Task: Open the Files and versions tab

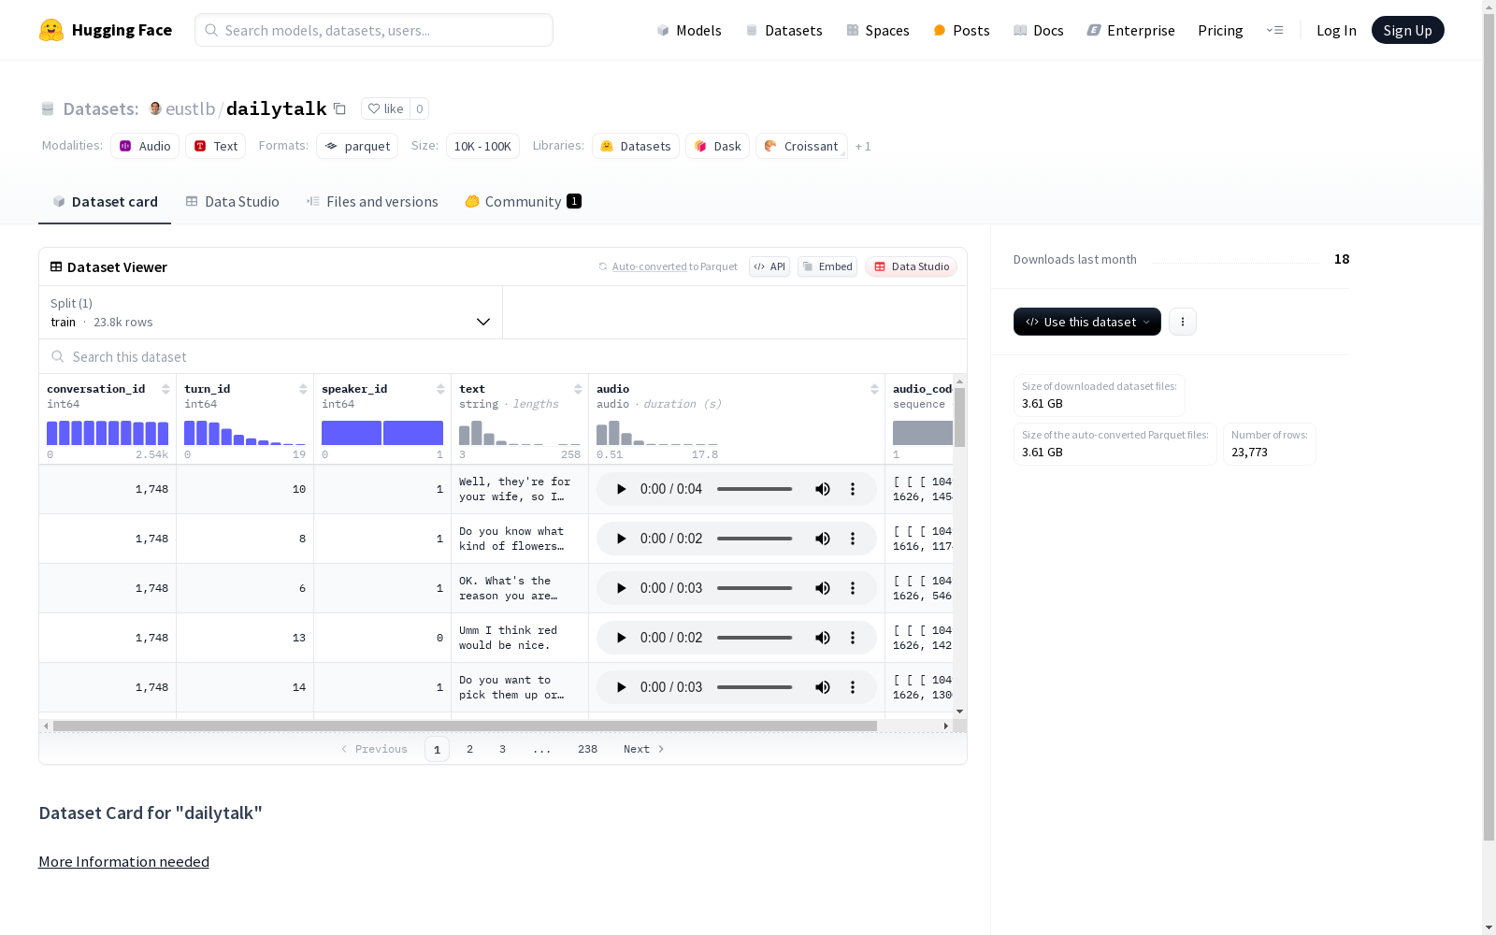Action: (372, 201)
